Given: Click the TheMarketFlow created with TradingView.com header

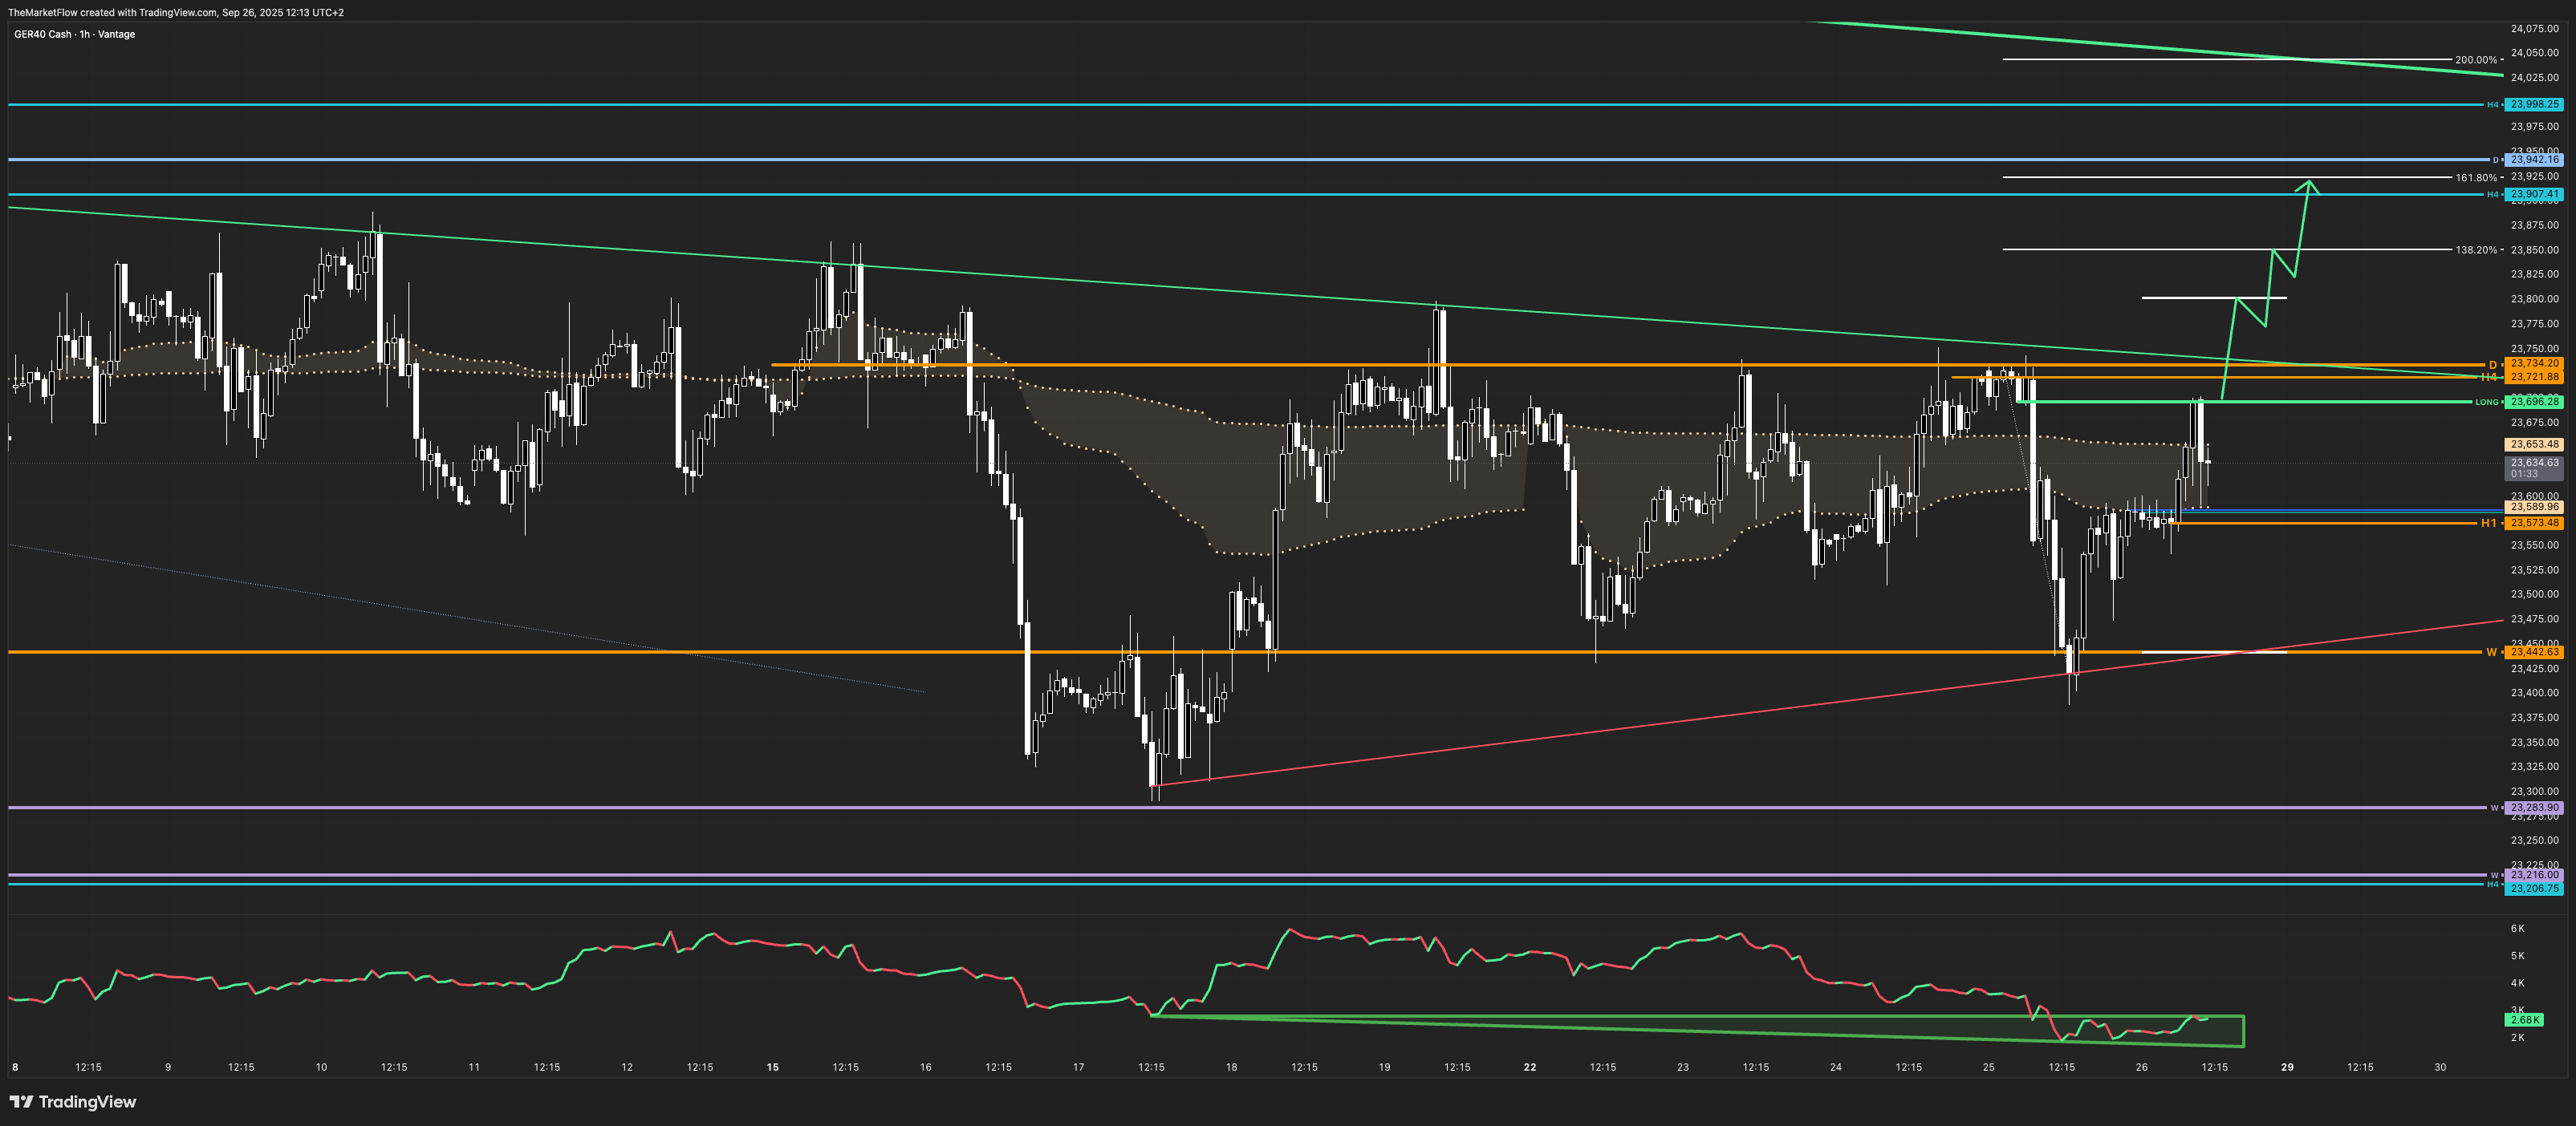Looking at the screenshot, I should pos(176,12).
